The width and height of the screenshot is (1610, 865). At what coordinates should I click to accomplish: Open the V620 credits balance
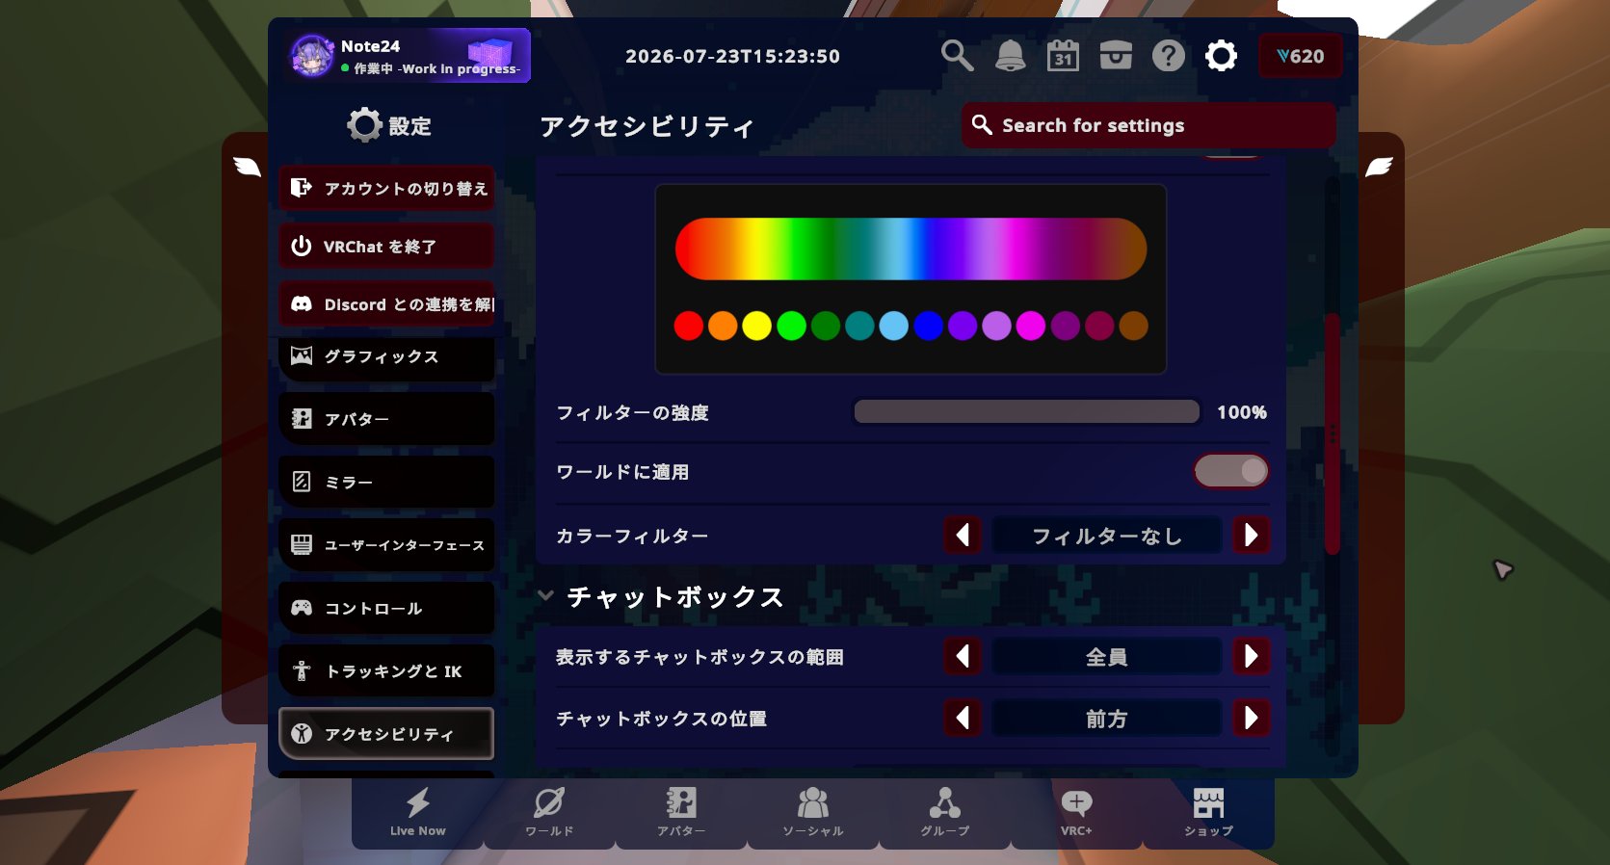[x=1301, y=56]
